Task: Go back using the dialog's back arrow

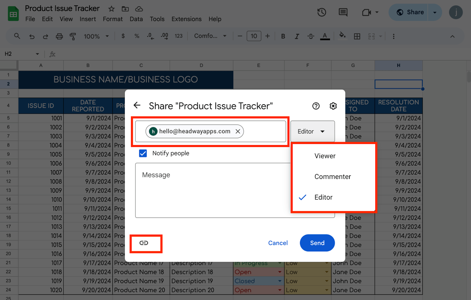Action: click(x=137, y=105)
